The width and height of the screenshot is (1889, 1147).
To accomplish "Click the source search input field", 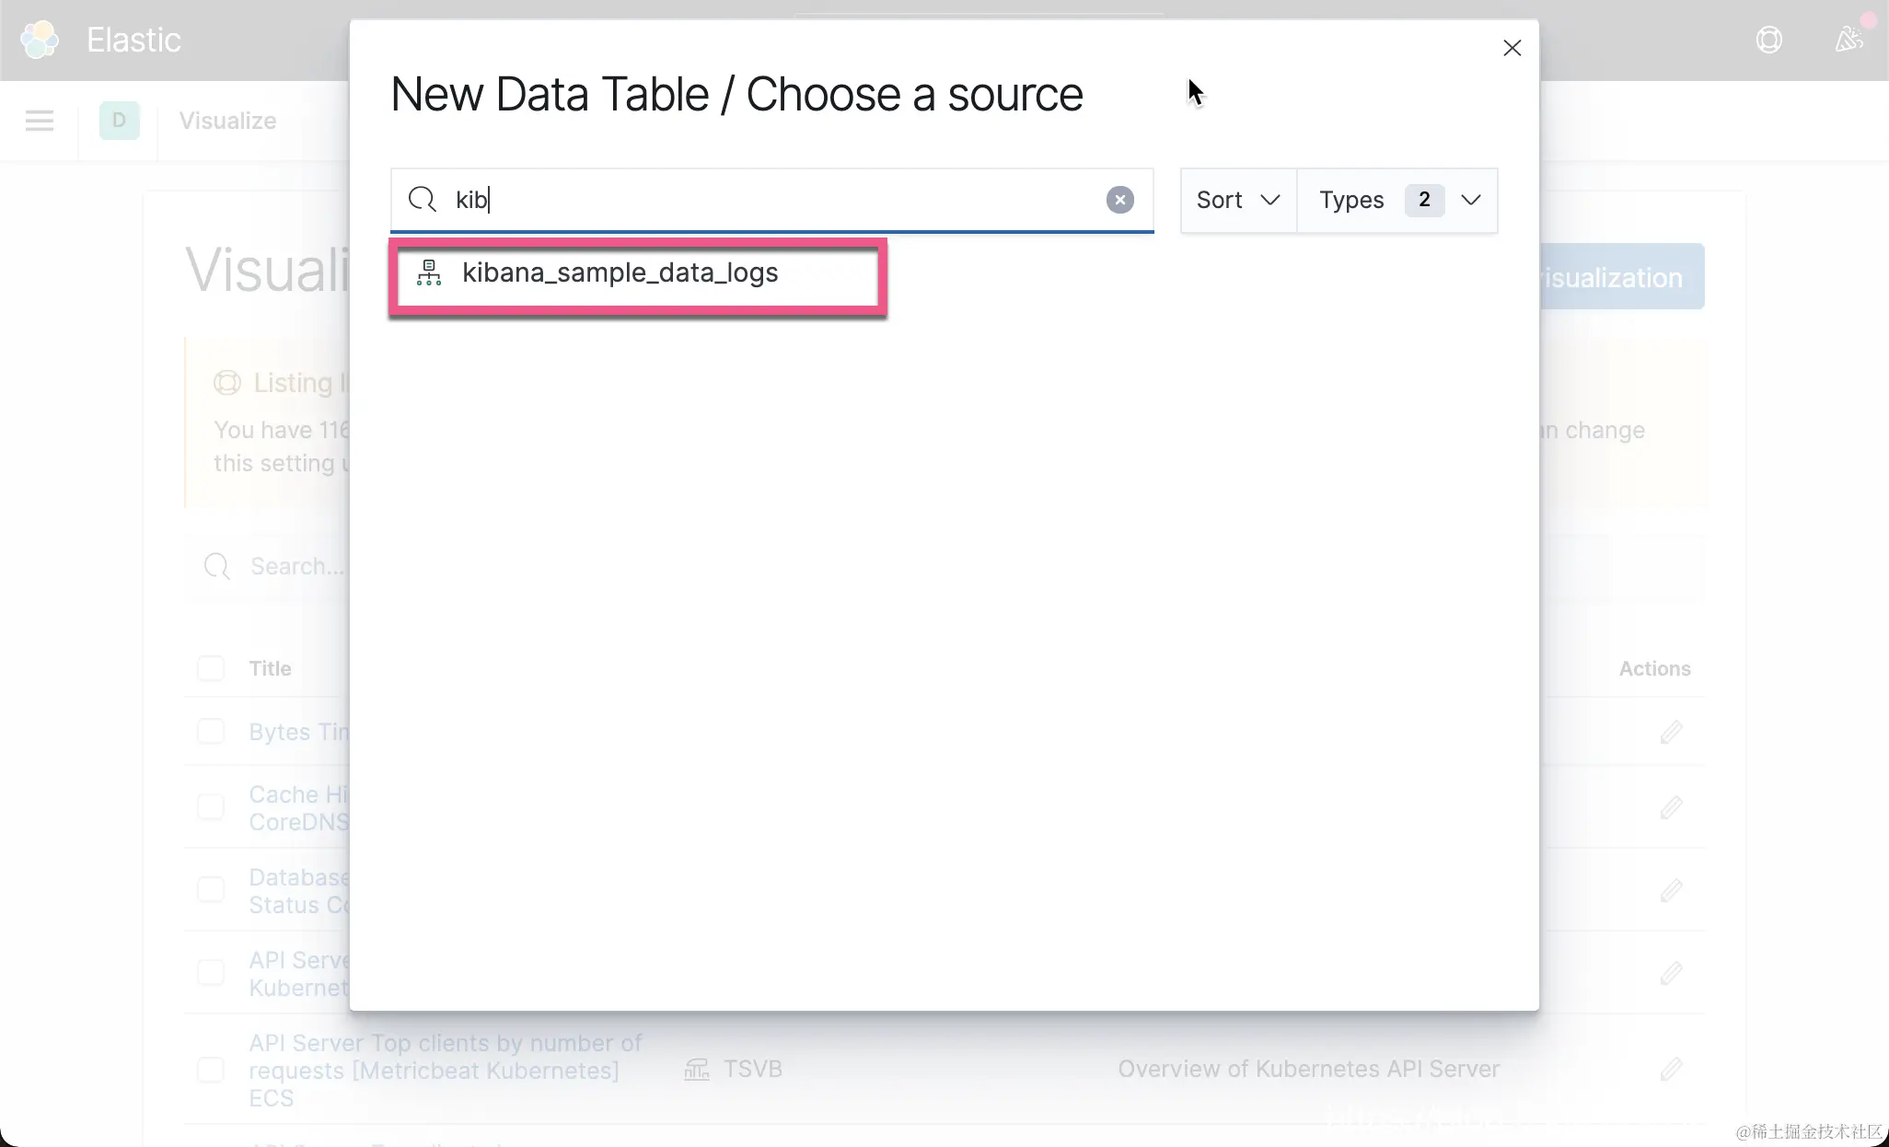I will click(x=773, y=200).
